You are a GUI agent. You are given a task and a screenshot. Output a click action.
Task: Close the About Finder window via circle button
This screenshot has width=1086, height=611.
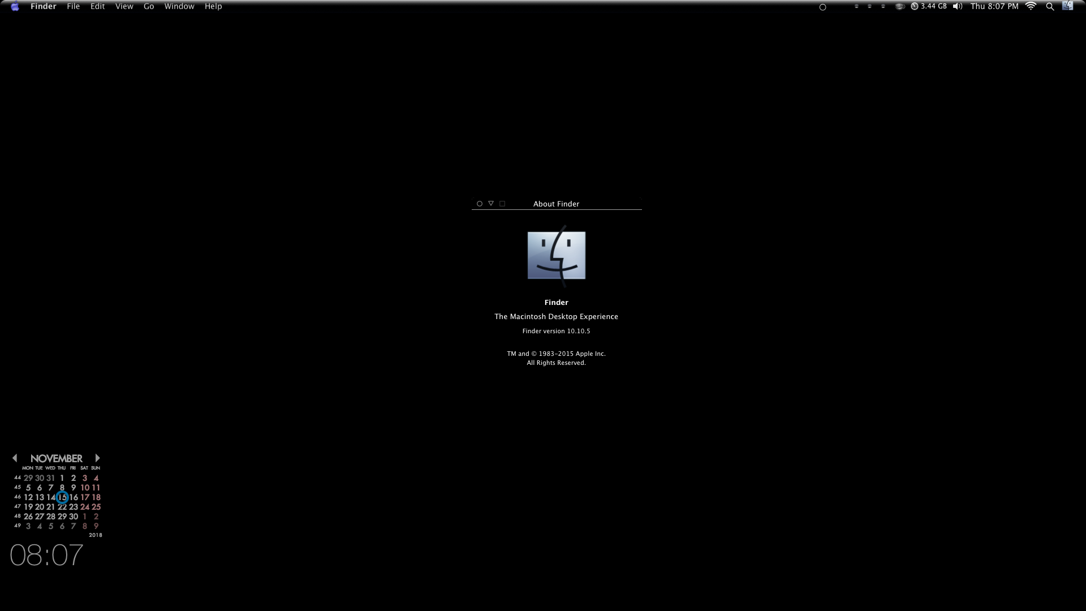click(x=479, y=204)
